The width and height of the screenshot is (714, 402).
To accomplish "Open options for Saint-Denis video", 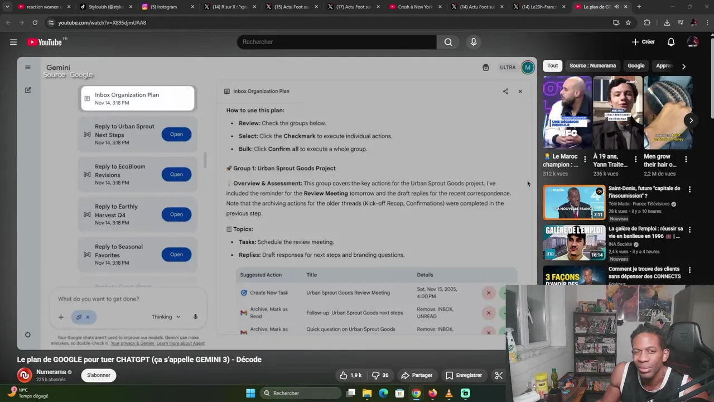I will (689, 190).
